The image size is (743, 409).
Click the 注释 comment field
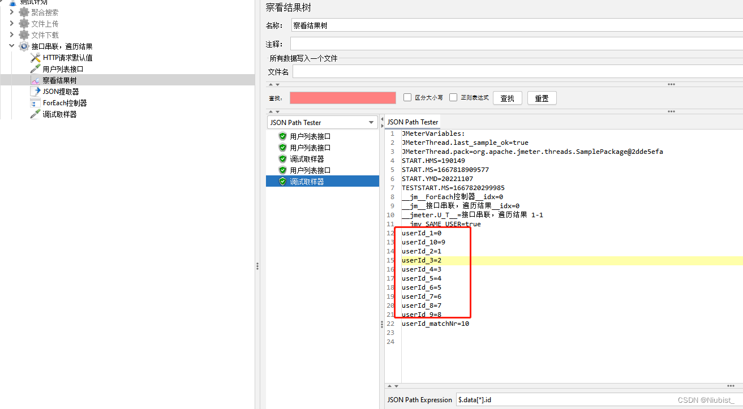tap(517, 44)
